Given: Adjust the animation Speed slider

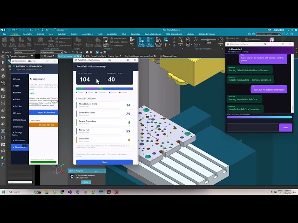Looking at the screenshot, I should point(208,40).
